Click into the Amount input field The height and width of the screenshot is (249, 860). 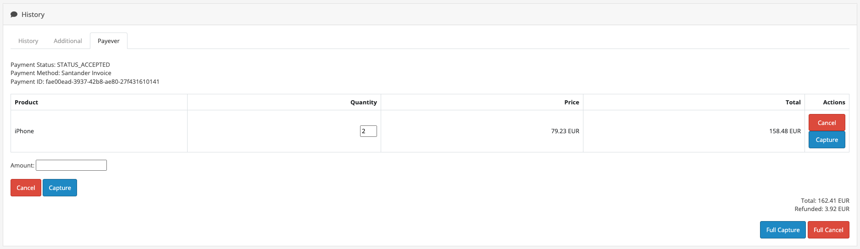[x=71, y=165]
